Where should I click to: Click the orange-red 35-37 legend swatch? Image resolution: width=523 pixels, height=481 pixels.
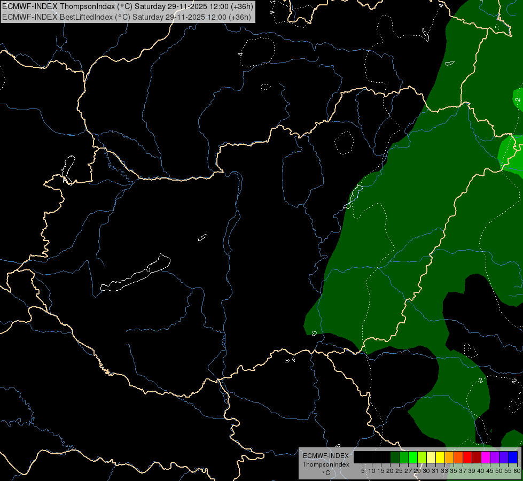[x=458, y=457]
